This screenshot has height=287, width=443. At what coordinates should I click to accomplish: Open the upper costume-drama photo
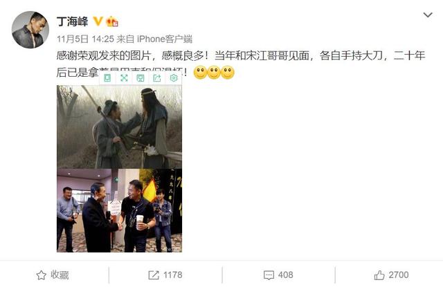click(x=119, y=127)
